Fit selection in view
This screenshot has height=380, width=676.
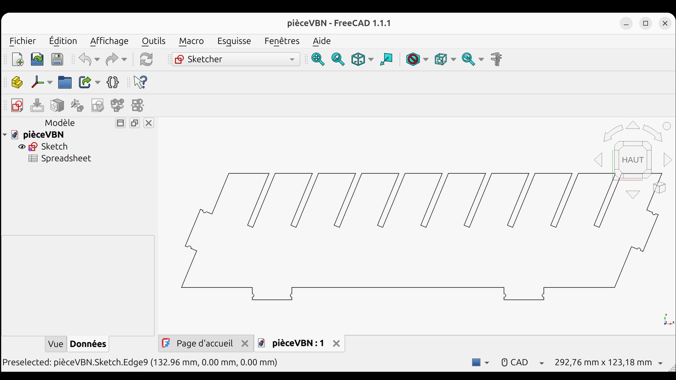(x=338, y=59)
